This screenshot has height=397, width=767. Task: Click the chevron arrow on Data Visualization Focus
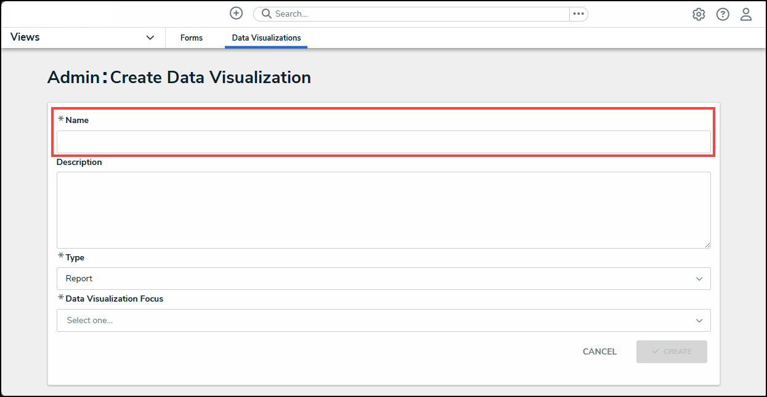coord(699,321)
